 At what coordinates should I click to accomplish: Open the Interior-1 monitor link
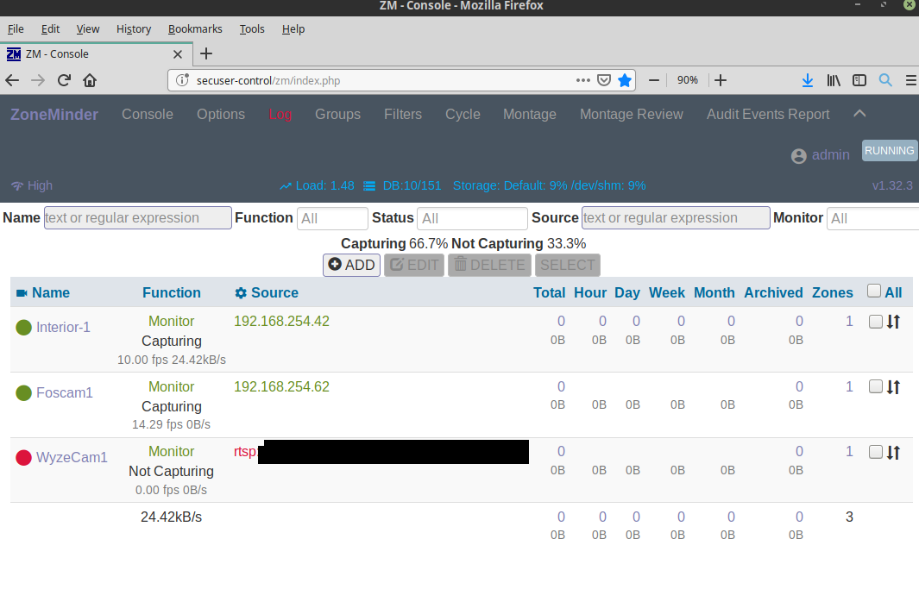tap(63, 328)
